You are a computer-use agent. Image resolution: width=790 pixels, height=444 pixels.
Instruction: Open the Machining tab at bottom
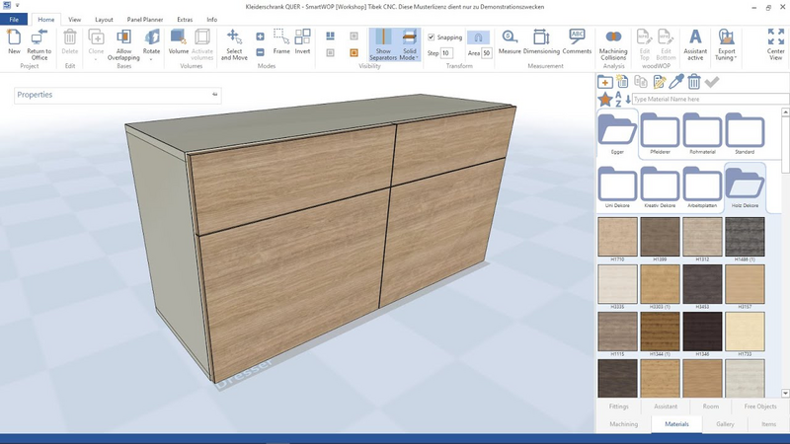point(623,423)
